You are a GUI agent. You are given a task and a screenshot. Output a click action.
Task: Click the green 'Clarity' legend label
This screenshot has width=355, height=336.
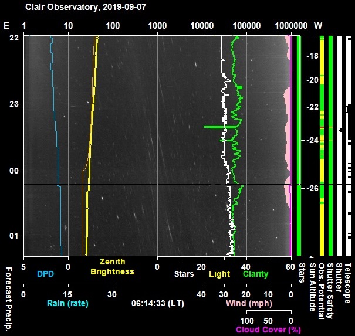coord(256,274)
